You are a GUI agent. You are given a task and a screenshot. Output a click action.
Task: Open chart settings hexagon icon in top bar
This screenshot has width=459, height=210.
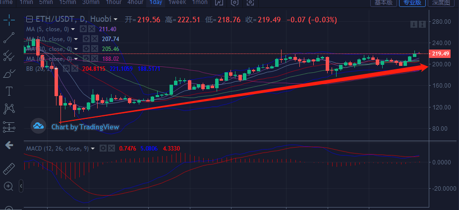click(234, 2)
